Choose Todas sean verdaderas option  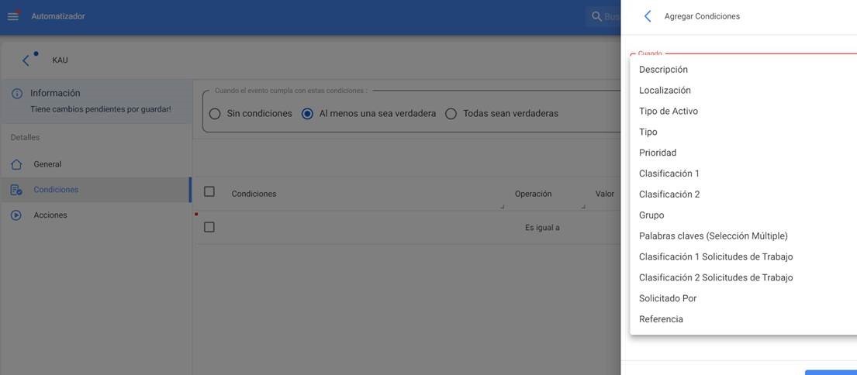pos(451,114)
